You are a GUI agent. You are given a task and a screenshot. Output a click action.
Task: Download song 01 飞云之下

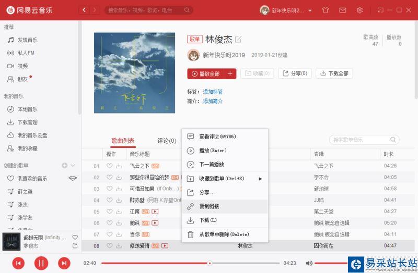(119, 166)
